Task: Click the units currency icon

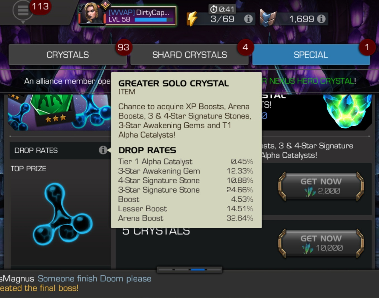Action: 268,18
